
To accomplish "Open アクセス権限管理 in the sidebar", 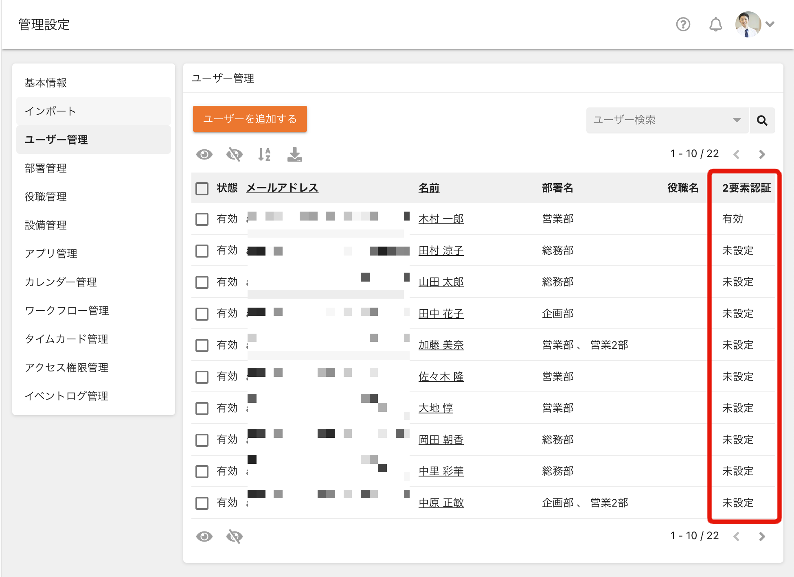I will tap(94, 367).
